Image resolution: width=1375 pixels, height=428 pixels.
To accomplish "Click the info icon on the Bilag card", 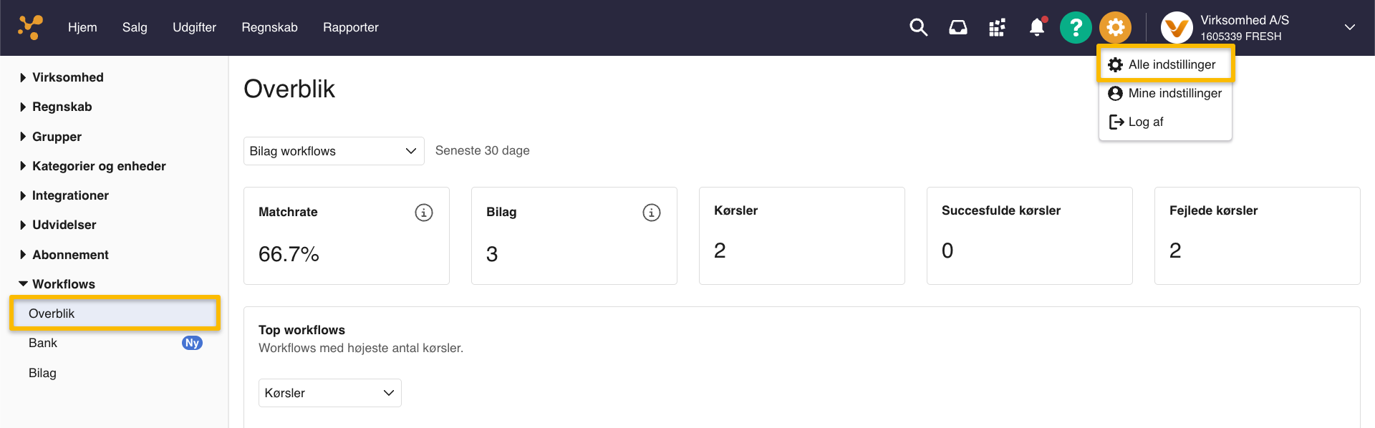I will tap(651, 212).
